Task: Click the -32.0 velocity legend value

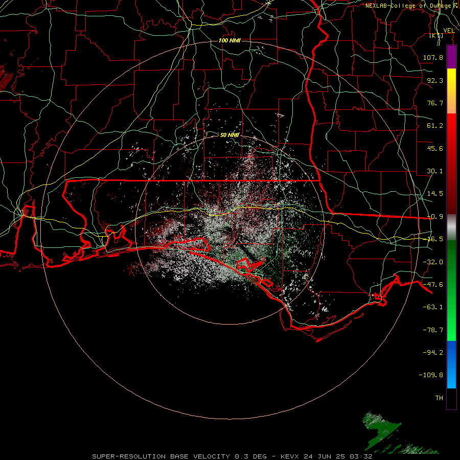Action: tap(433, 262)
